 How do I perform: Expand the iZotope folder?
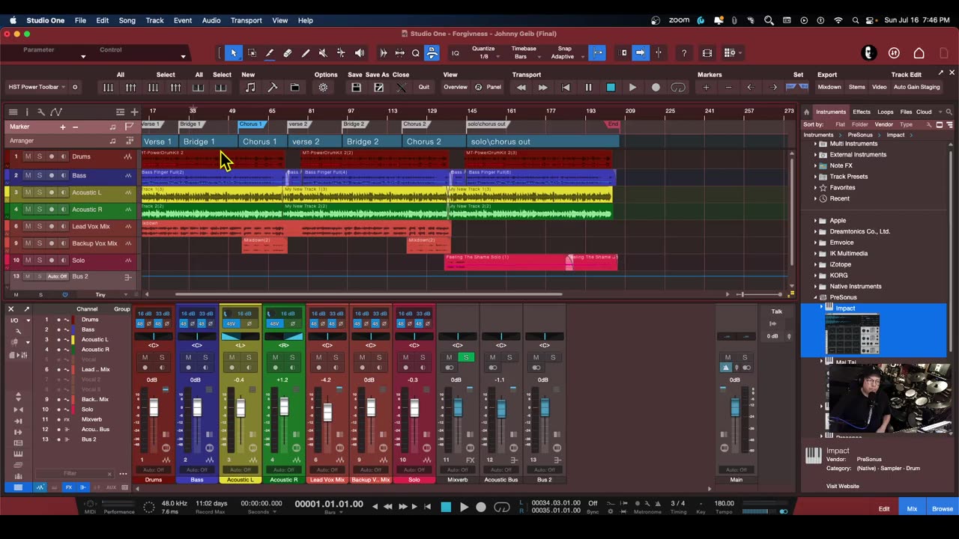click(816, 264)
